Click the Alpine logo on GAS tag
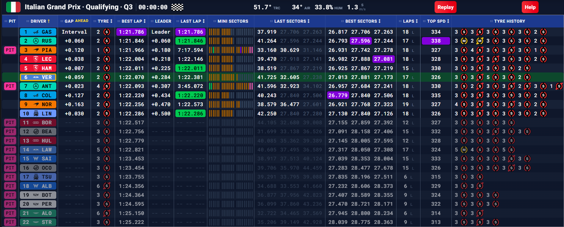Viewport: 564px width, 227px height. coord(36,32)
